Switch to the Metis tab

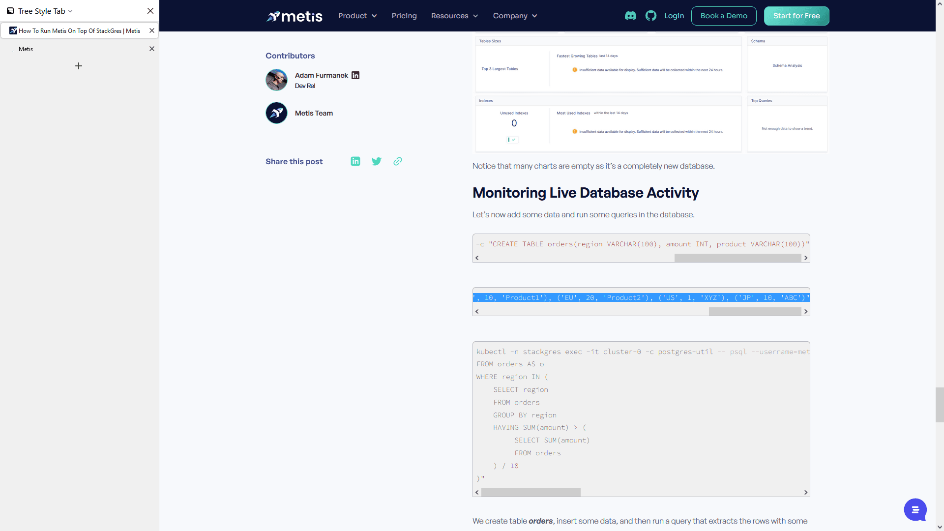point(79,49)
